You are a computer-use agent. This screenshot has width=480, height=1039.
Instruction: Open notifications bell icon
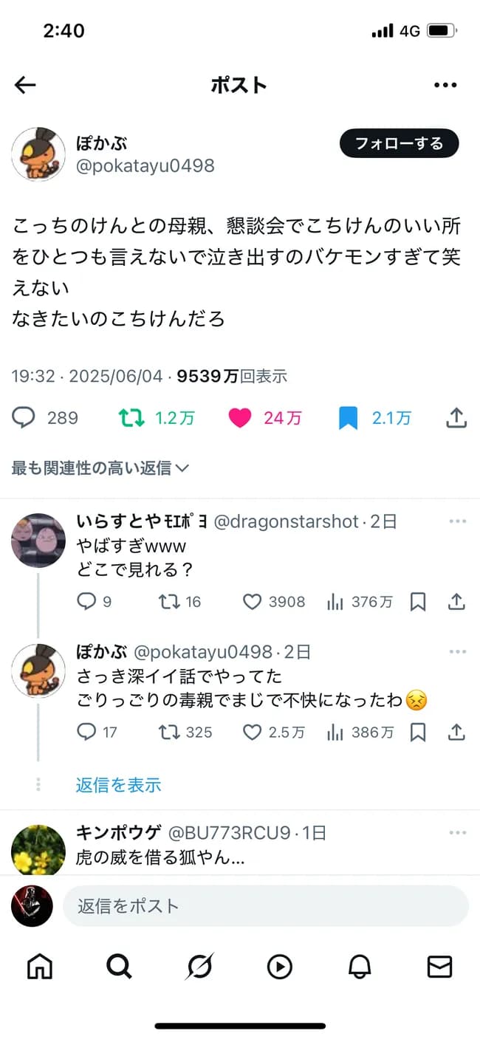point(360,966)
